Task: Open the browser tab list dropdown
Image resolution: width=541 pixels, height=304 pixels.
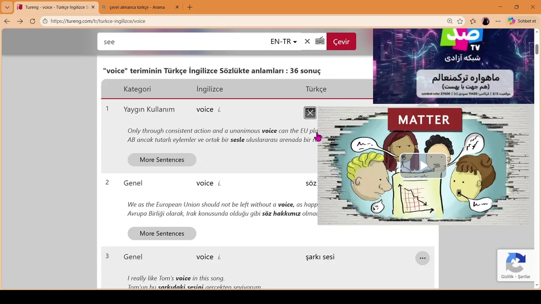Action: coord(7,7)
